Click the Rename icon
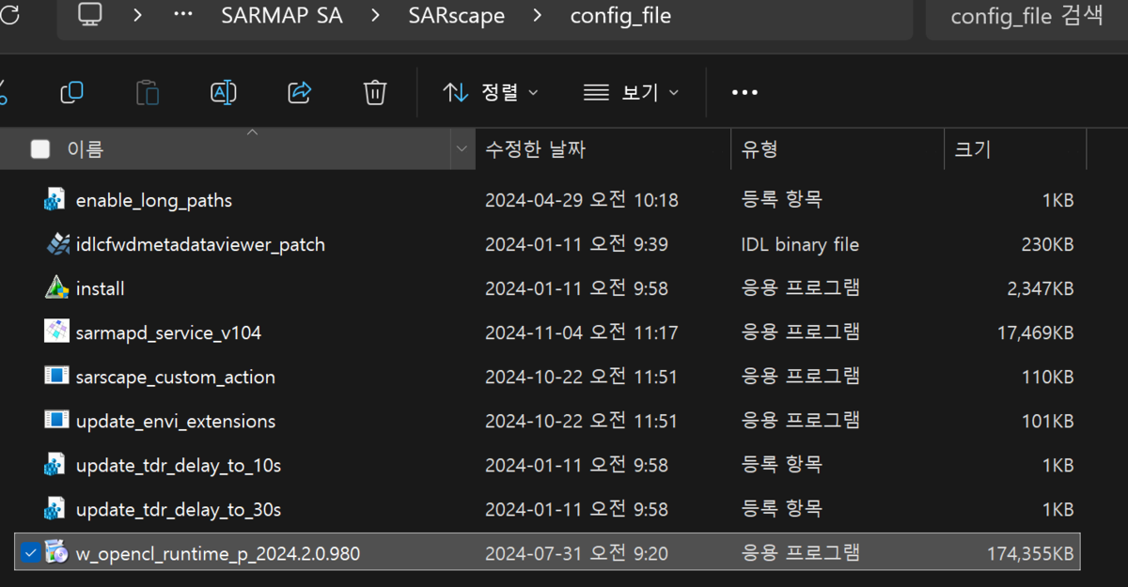1128x587 pixels. [224, 92]
